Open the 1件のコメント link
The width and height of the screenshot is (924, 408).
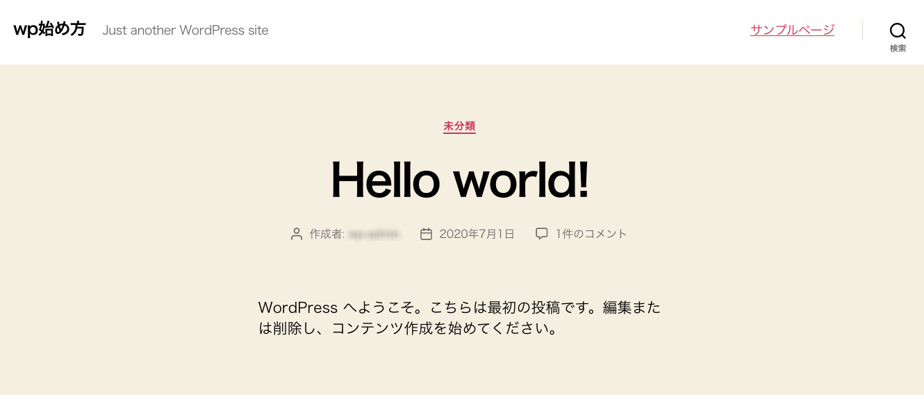coord(591,235)
